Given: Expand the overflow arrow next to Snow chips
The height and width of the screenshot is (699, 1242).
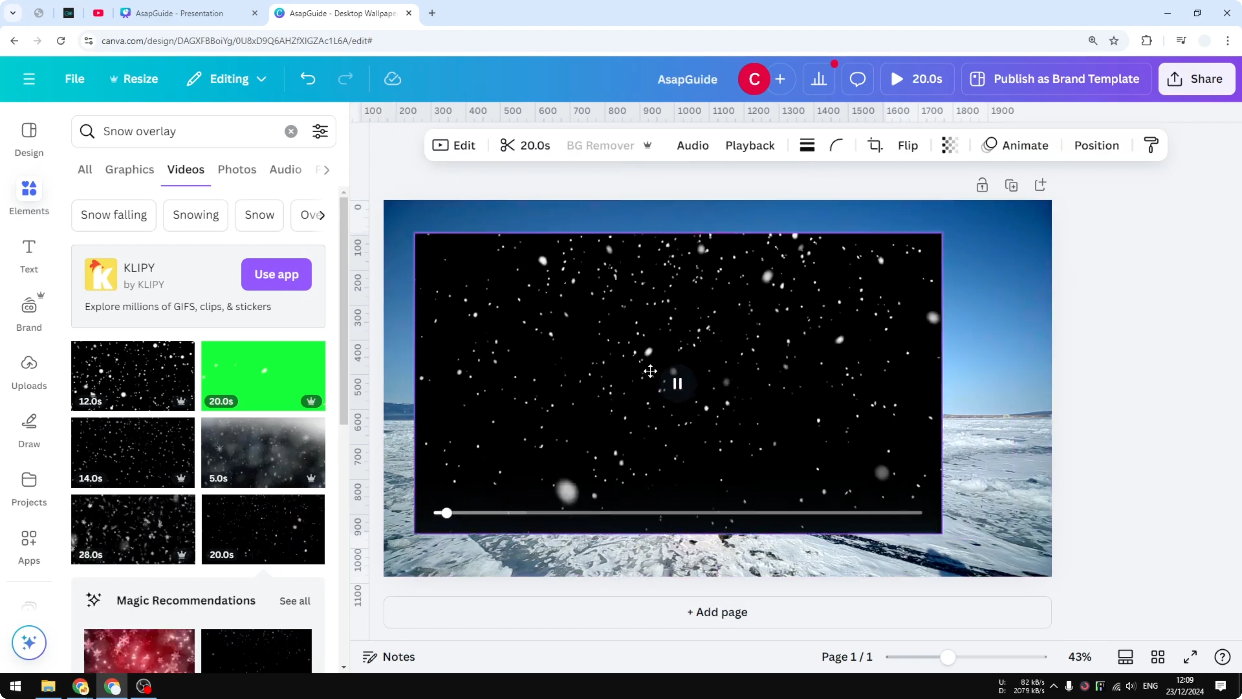Looking at the screenshot, I should click(x=323, y=215).
